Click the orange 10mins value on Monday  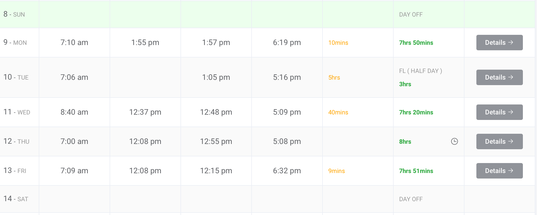click(x=338, y=43)
